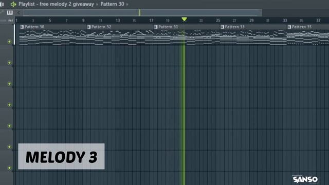The height and width of the screenshot is (185, 329).
Task: Jump to bar 25 on the ruler
Action: pos(218,21)
